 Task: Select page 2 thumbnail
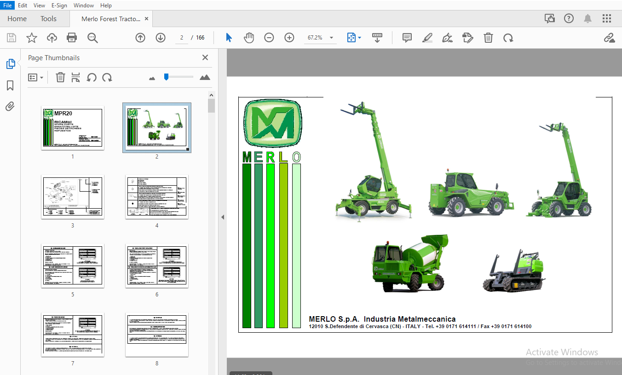click(157, 128)
